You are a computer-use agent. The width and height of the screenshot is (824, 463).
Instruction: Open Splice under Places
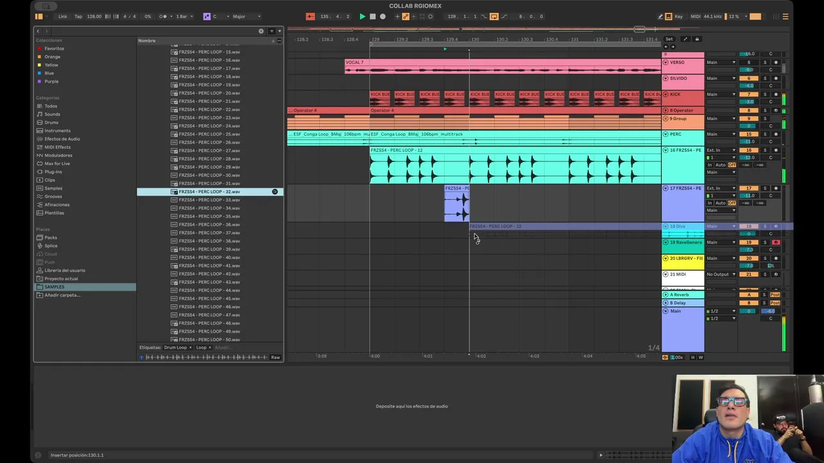tap(51, 246)
